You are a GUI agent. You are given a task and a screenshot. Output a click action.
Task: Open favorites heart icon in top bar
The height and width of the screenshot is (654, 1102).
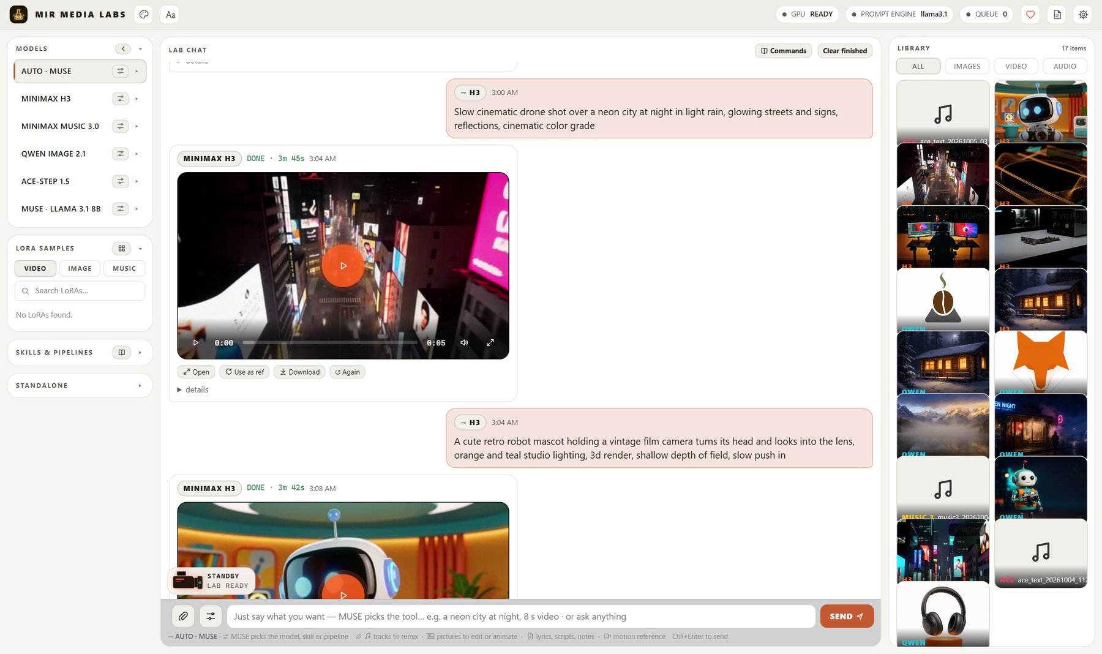point(1030,14)
